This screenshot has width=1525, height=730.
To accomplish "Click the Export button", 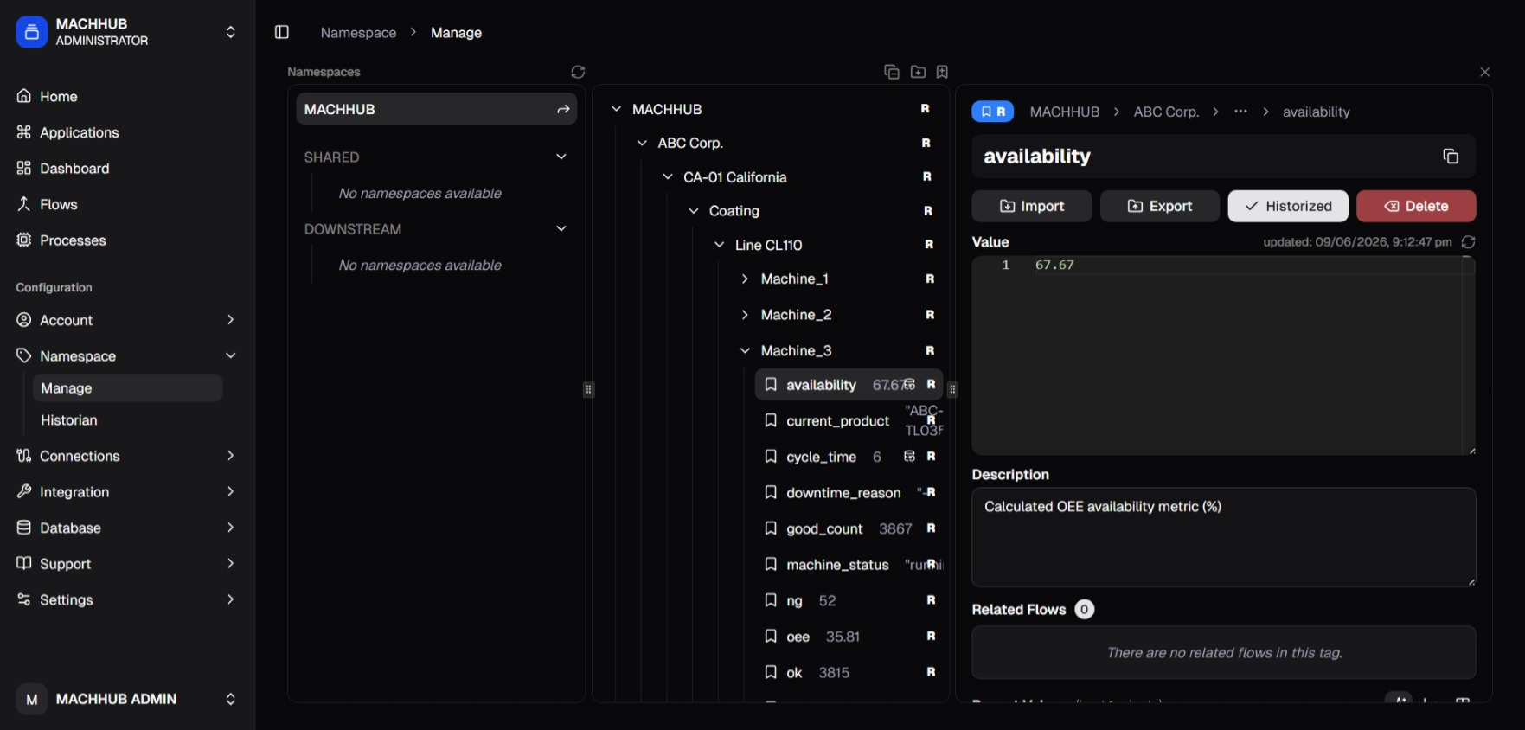I will point(1159,206).
